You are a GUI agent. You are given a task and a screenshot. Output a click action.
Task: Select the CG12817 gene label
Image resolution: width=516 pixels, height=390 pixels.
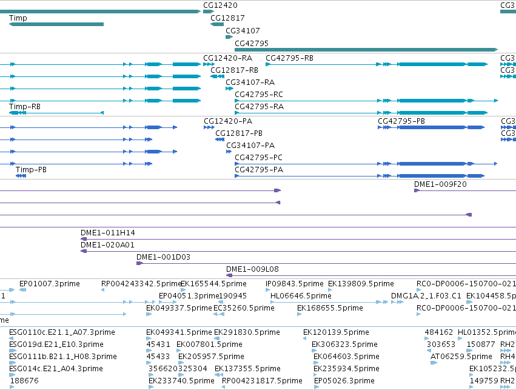tap(227, 18)
